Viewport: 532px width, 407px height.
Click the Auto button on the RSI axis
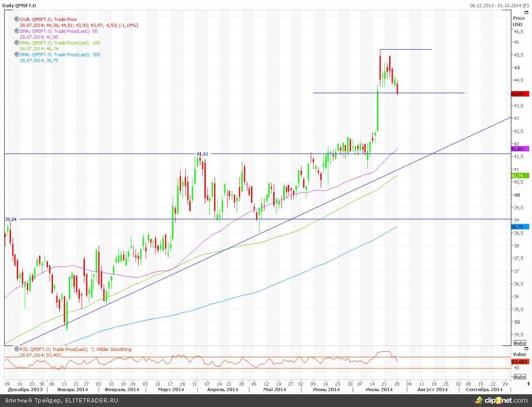519,376
